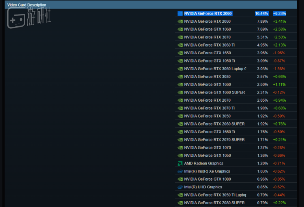Click NVIDIA icon beside RTX 3080
304x207 pixels.
pos(180,77)
